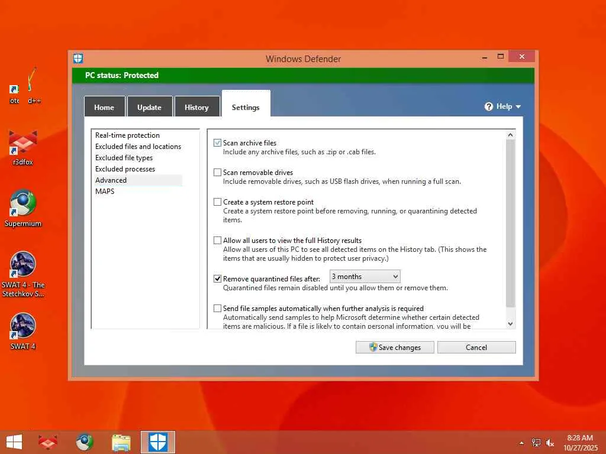Click the settings scrollbar up arrow
This screenshot has width=606, height=454.
point(511,135)
